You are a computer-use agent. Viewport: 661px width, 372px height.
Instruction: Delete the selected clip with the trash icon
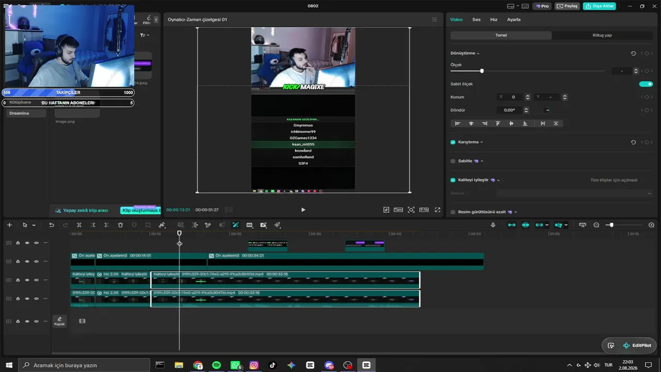point(120,225)
